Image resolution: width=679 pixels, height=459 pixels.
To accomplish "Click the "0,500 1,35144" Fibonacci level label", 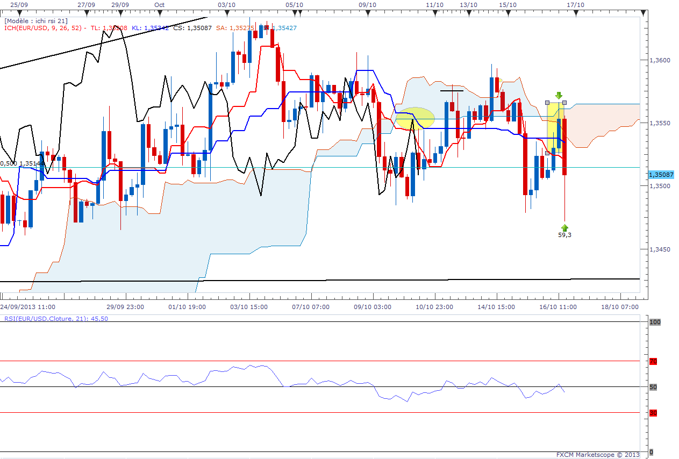I will click(20, 163).
